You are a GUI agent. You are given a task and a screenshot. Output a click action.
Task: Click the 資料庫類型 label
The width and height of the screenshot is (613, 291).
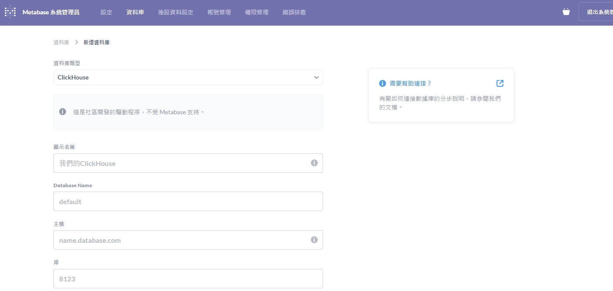click(x=67, y=63)
